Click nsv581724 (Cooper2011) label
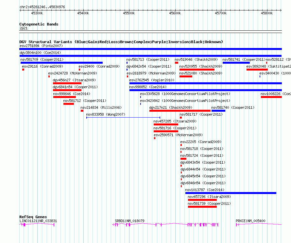 pyautogui.click(x=202, y=155)
